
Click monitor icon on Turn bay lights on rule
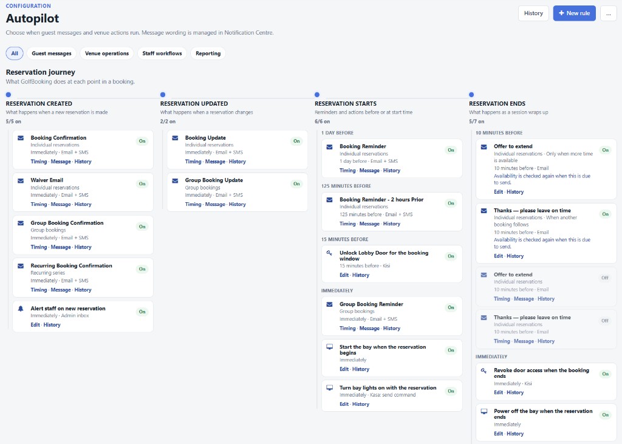click(x=329, y=388)
